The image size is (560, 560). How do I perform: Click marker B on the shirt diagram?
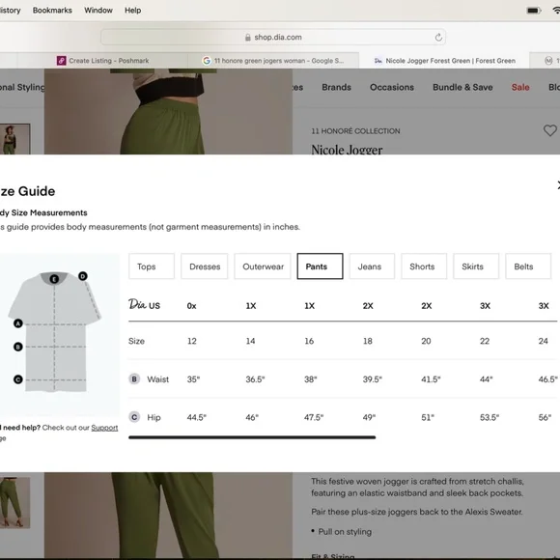pyautogui.click(x=17, y=347)
